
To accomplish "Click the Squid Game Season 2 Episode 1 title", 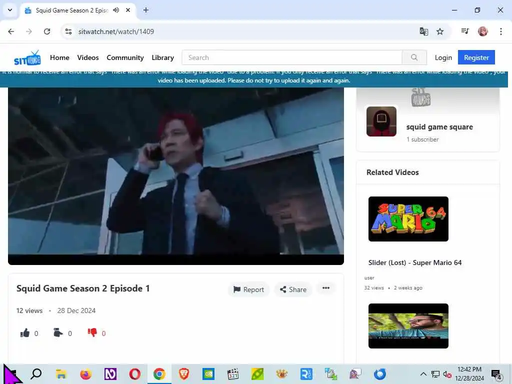I will (83, 288).
